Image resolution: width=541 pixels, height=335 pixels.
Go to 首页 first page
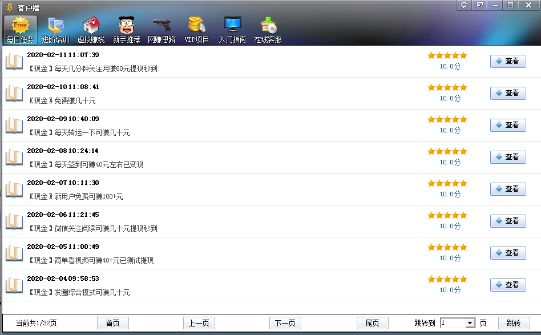113,323
